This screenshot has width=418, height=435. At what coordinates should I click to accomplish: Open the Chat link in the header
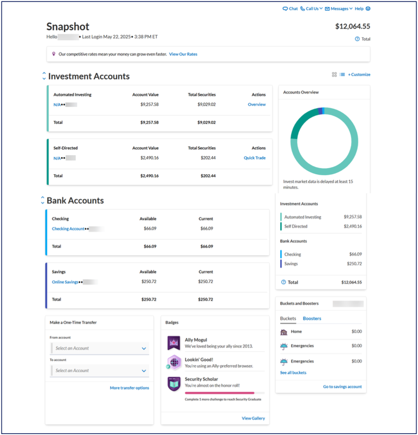pyautogui.click(x=293, y=9)
